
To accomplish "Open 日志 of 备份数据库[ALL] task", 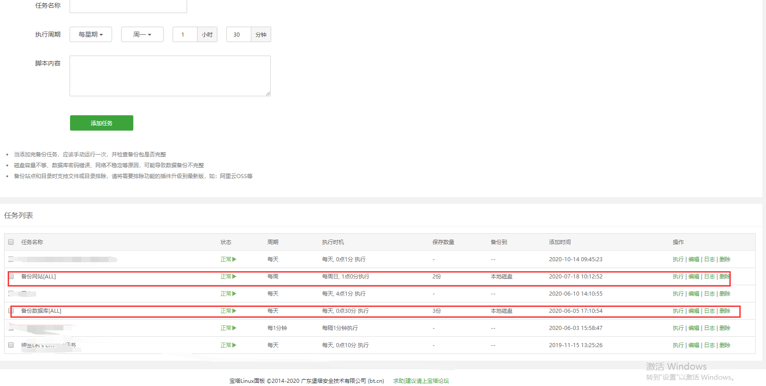I will click(710, 311).
